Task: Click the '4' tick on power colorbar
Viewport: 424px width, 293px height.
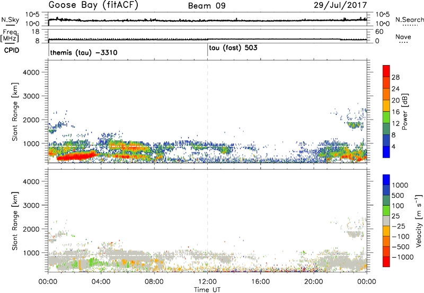Action: (x=393, y=146)
